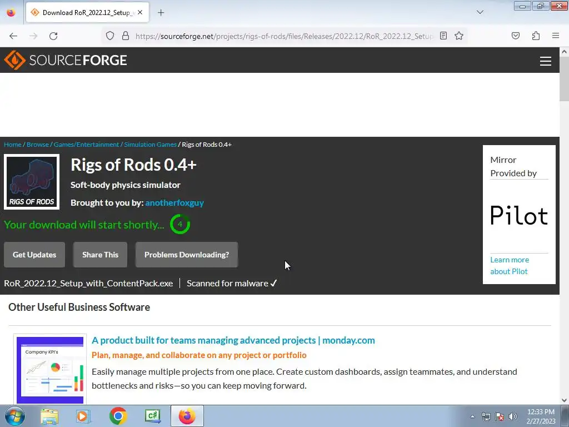
Task: Open the Firefox application menu
Action: click(556, 36)
